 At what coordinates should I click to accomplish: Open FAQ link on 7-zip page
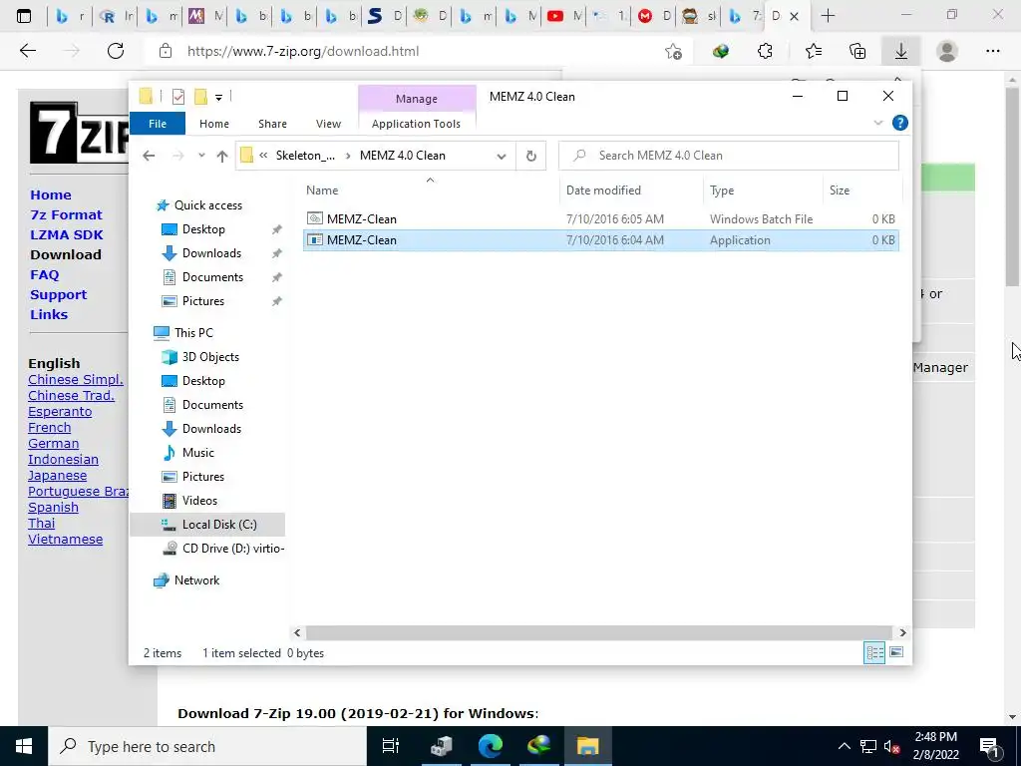pos(44,275)
